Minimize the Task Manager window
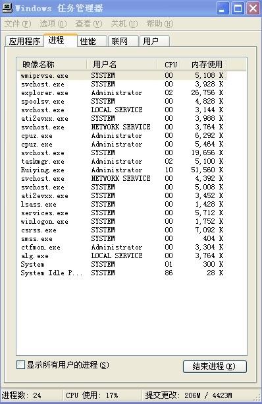The height and width of the screenshot is (404, 262). tap(223, 9)
